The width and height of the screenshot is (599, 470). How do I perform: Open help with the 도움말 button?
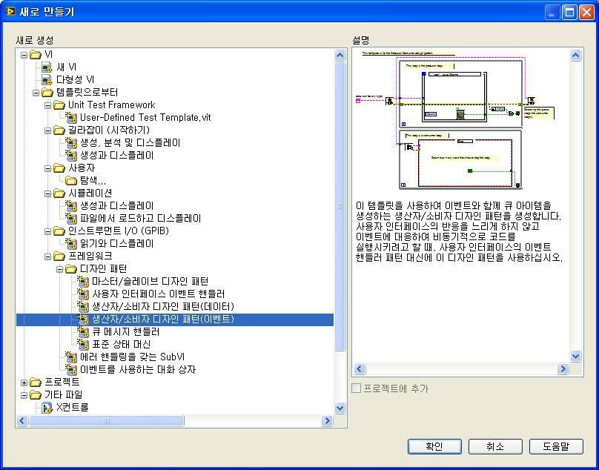(556, 446)
